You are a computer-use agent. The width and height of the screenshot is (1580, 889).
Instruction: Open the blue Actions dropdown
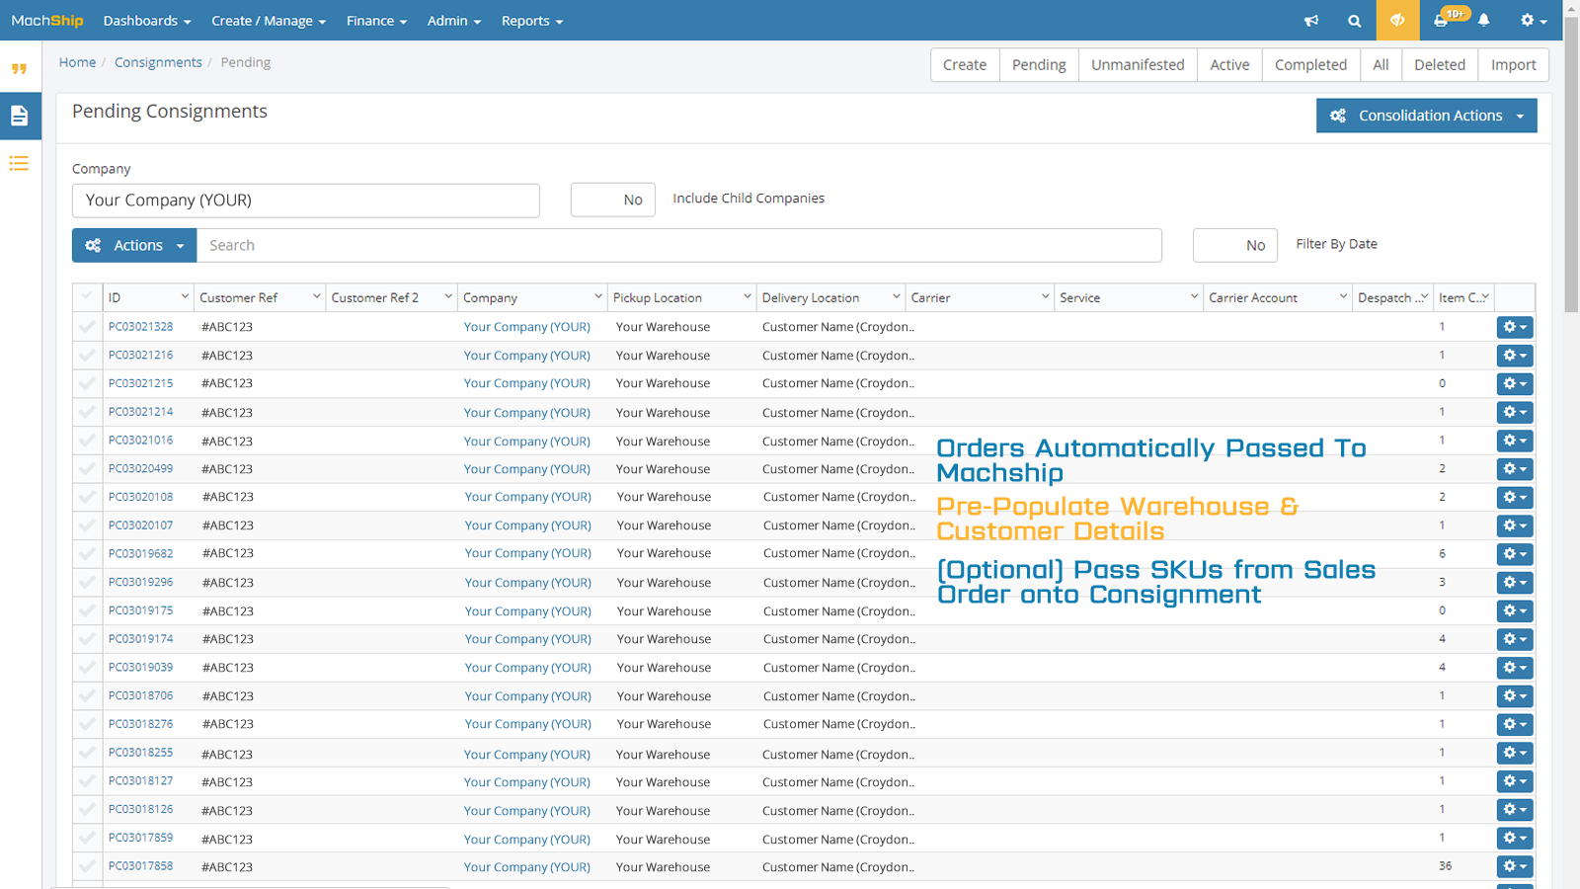(x=134, y=245)
